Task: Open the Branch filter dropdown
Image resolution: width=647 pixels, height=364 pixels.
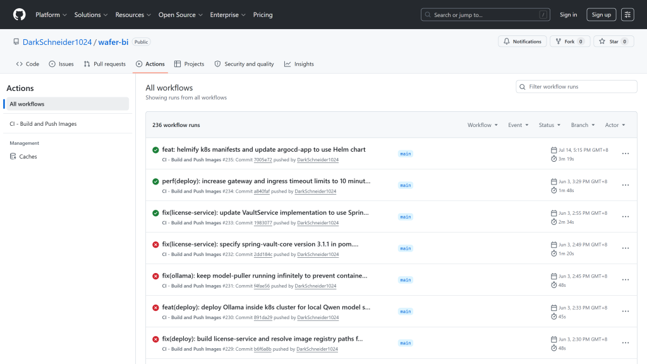Action: (583, 125)
